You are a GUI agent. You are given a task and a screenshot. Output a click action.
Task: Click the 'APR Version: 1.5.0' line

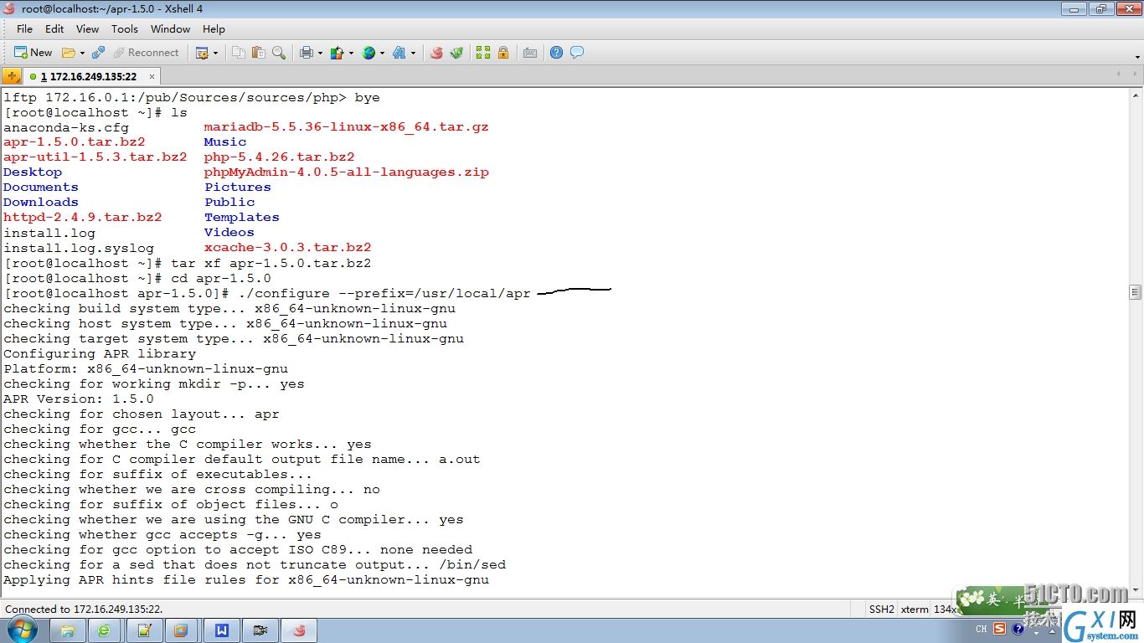(79, 399)
